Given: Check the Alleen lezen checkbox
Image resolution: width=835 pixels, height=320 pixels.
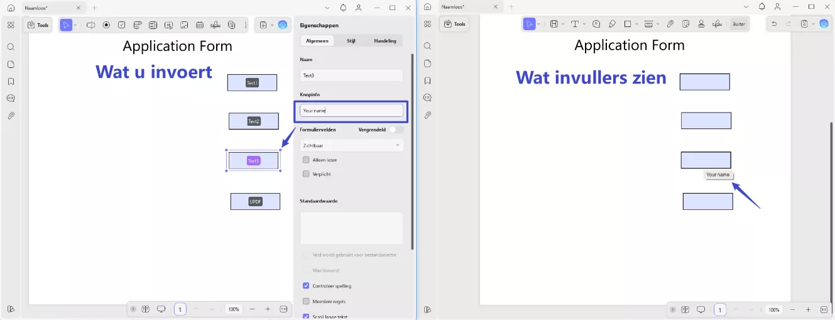Looking at the screenshot, I should coord(306,160).
